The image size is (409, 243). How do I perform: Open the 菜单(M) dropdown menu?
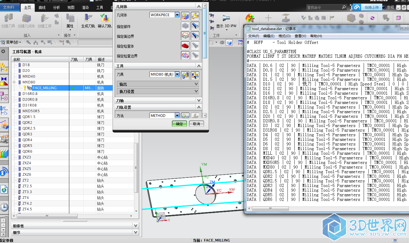tap(11, 42)
